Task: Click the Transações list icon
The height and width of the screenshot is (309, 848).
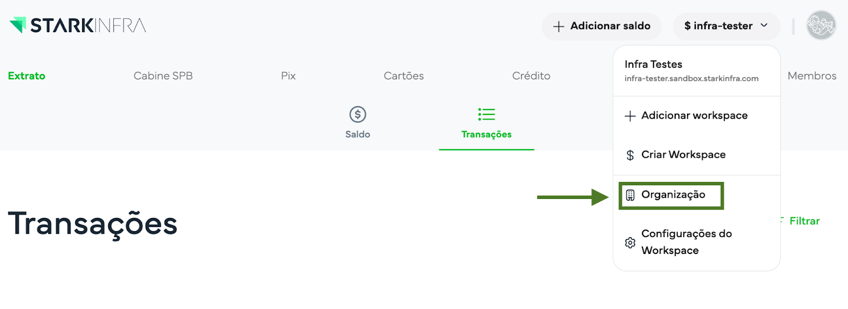Action: 486,114
